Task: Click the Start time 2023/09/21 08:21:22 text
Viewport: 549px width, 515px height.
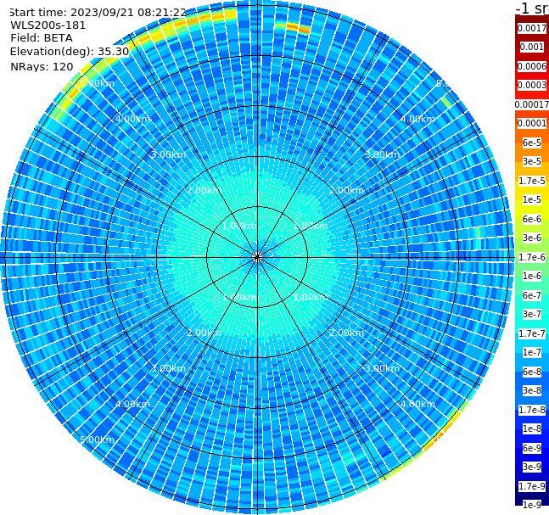Action: [x=98, y=12]
